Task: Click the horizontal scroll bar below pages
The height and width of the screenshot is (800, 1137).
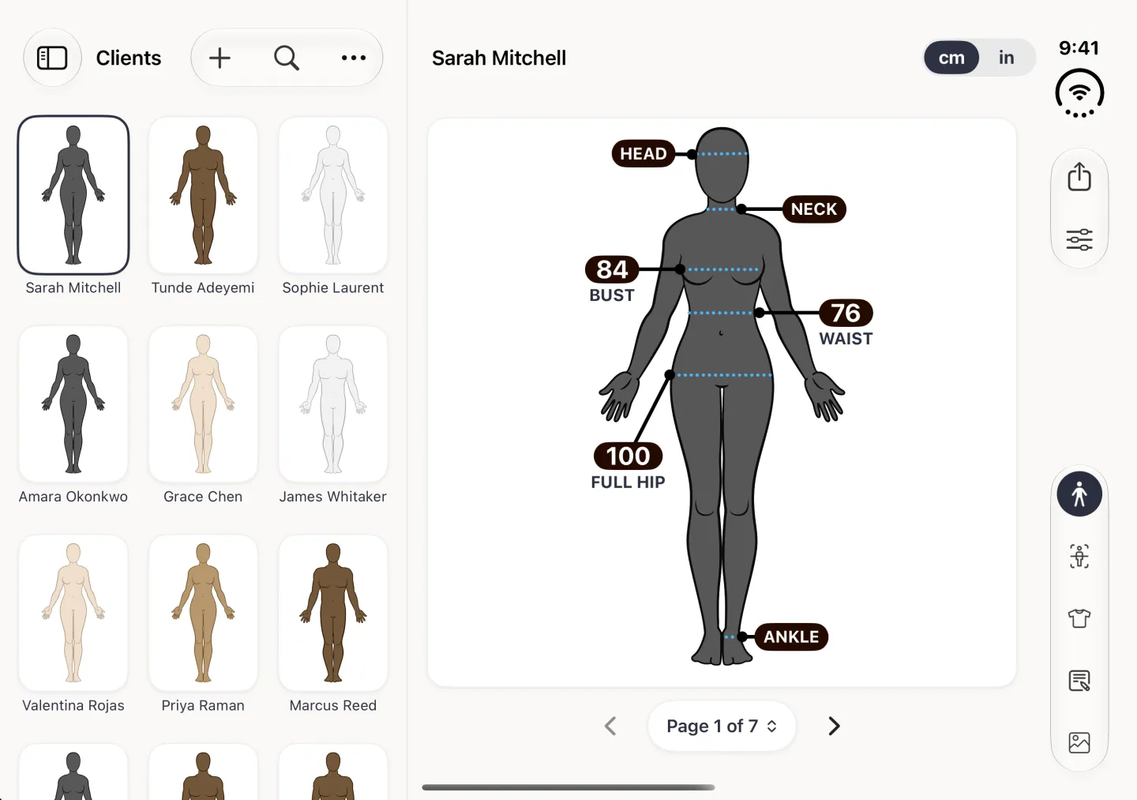Action: pyautogui.click(x=568, y=787)
